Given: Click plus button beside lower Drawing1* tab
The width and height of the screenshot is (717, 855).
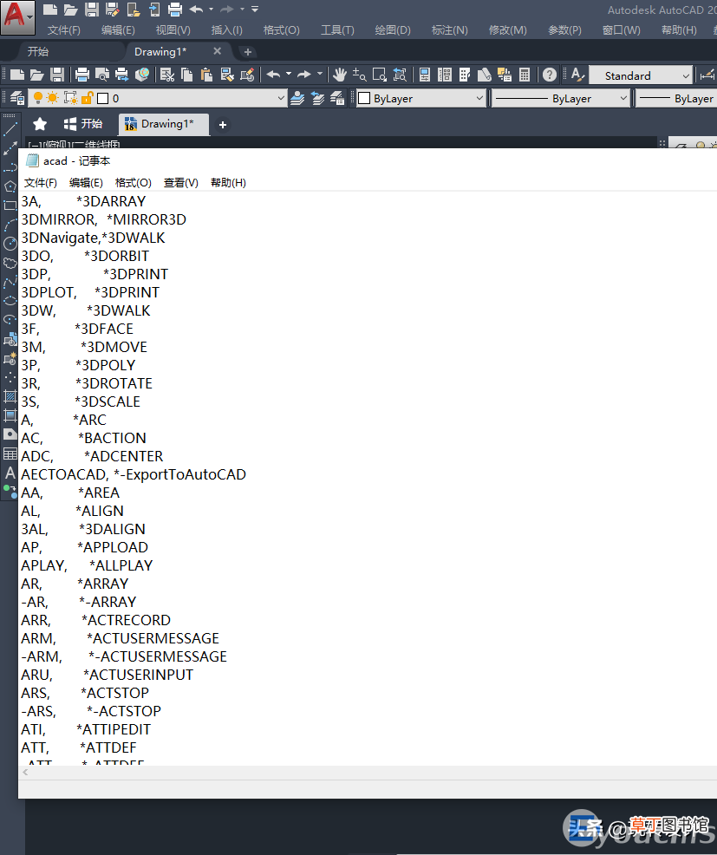Looking at the screenshot, I should point(223,125).
